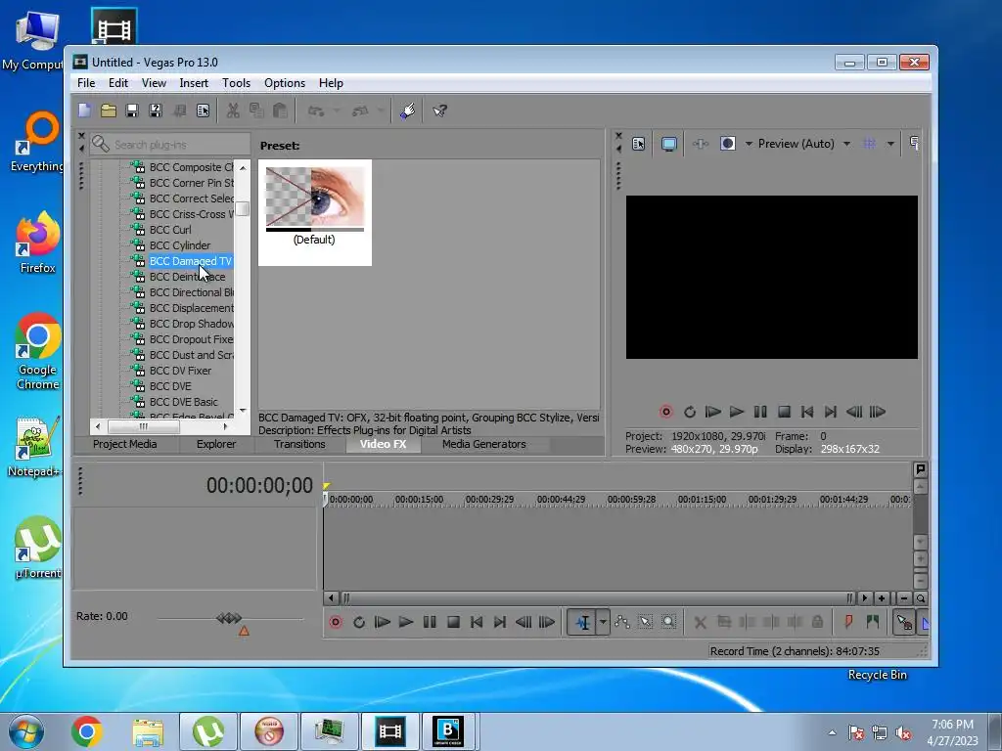Switch to the Media Generators tab
This screenshot has height=751, width=1002.
tap(483, 445)
